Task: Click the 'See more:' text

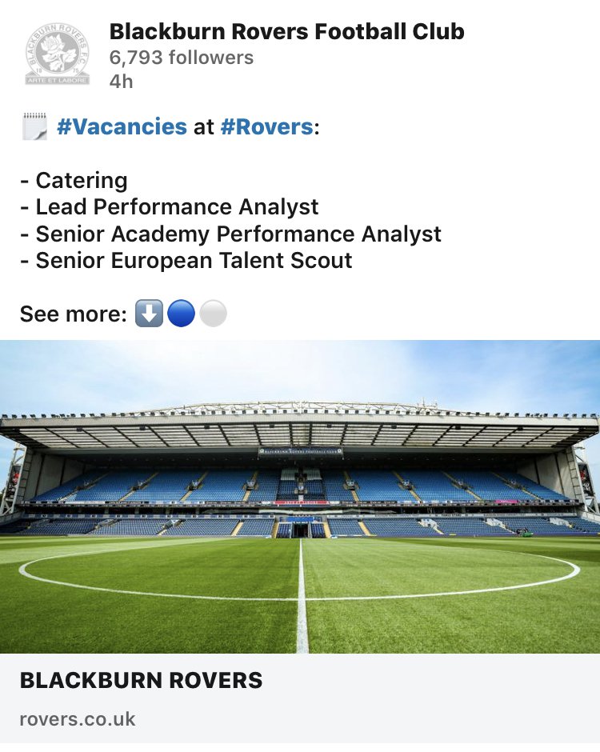Action: [x=73, y=314]
